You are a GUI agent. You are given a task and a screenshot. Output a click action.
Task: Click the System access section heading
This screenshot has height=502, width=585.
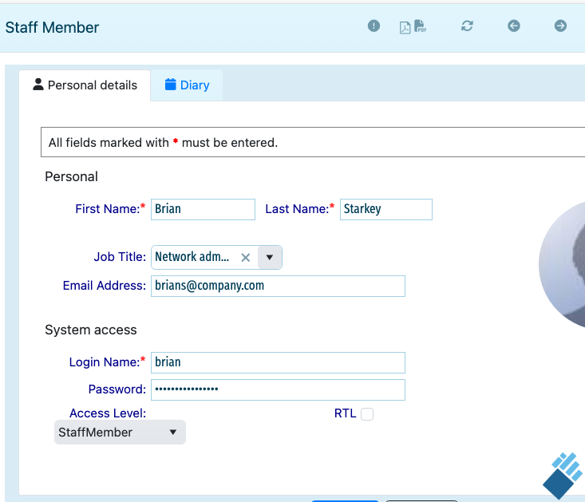[91, 330]
